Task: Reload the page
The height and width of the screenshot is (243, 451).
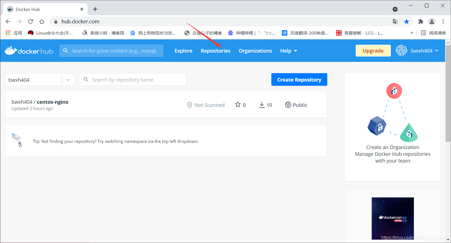Action: point(30,21)
